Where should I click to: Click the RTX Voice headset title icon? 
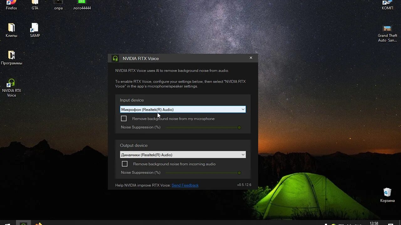click(x=115, y=58)
